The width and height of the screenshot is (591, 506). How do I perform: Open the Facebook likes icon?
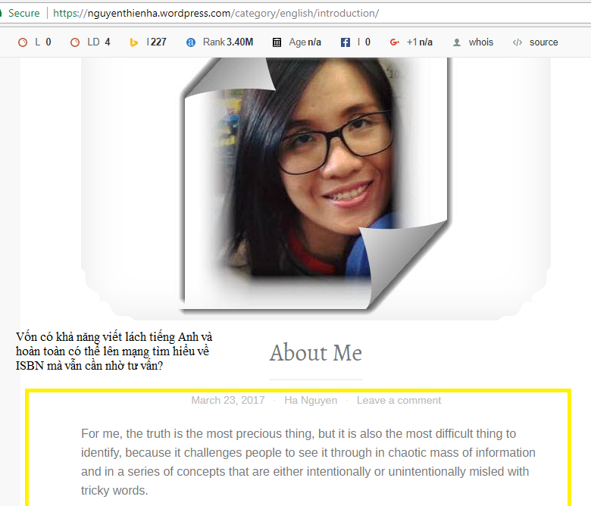346,42
